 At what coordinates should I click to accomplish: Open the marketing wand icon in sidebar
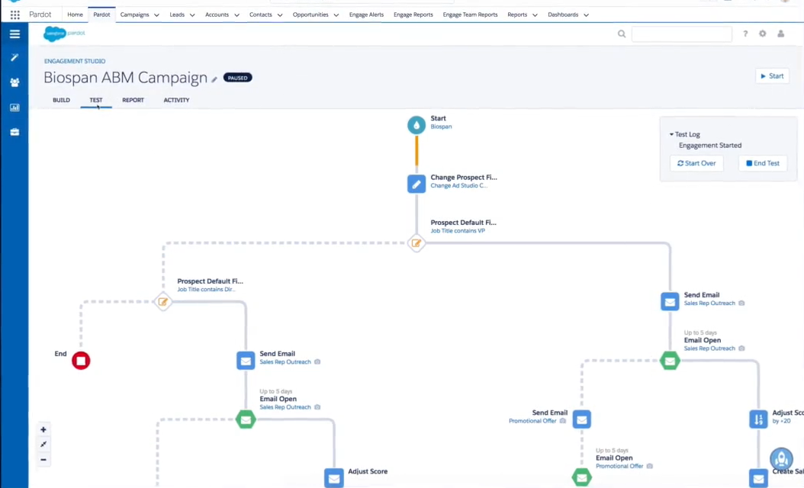[x=14, y=57]
